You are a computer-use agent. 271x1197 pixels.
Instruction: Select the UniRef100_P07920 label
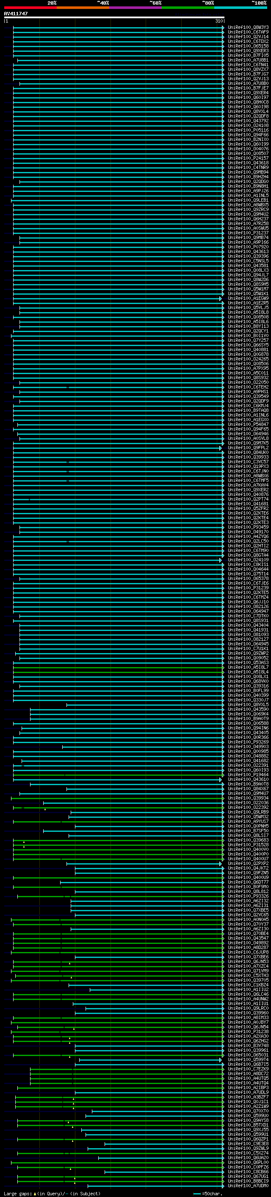coord(248,247)
